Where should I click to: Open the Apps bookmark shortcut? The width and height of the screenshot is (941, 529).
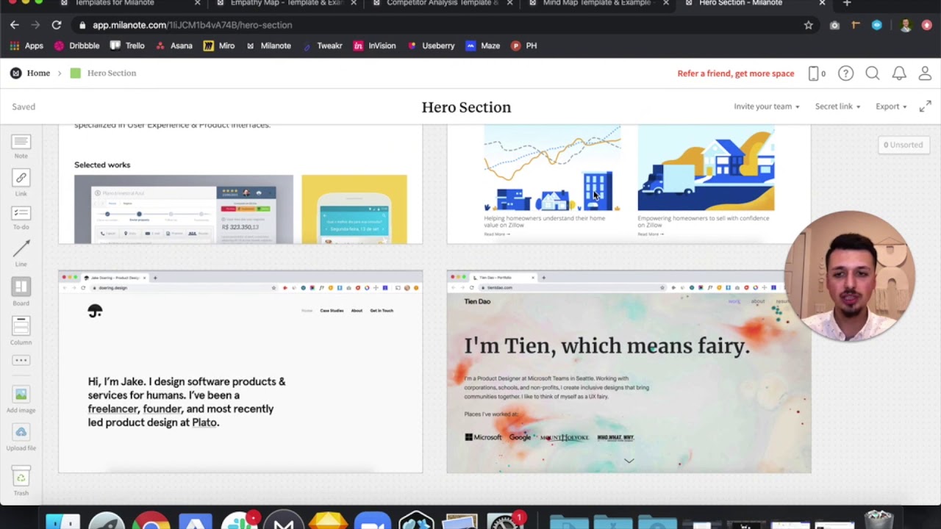click(26, 46)
